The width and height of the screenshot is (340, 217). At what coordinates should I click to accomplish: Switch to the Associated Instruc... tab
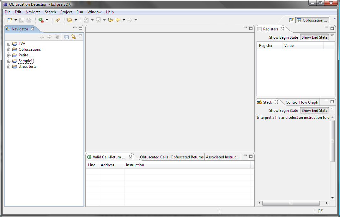(223, 157)
